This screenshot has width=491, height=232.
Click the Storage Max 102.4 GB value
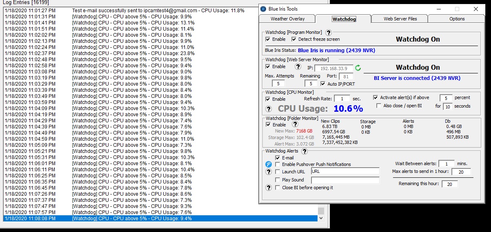coord(305,137)
